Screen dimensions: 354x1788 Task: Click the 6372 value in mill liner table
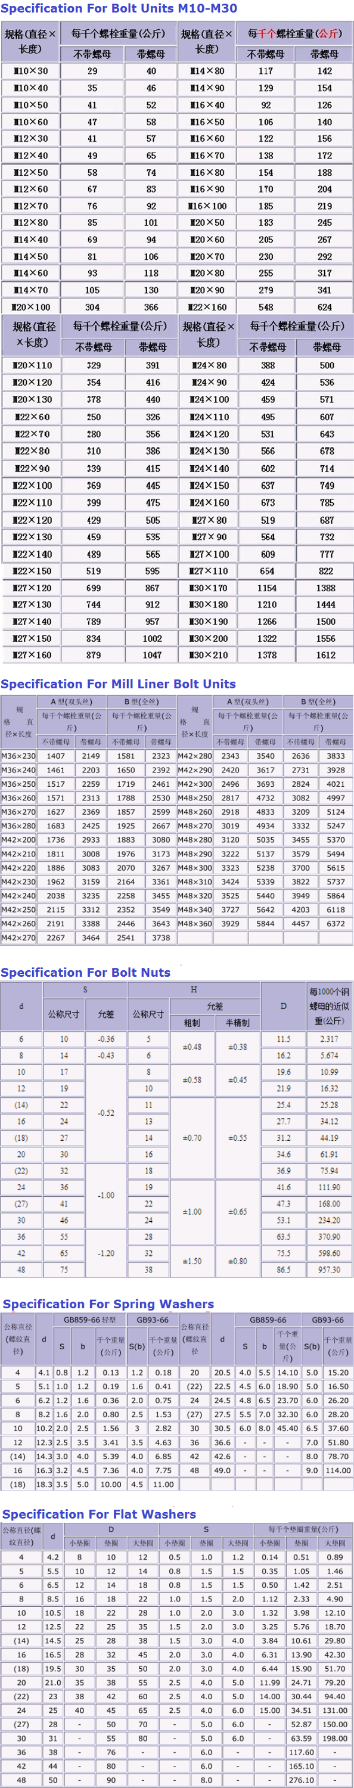tap(336, 924)
